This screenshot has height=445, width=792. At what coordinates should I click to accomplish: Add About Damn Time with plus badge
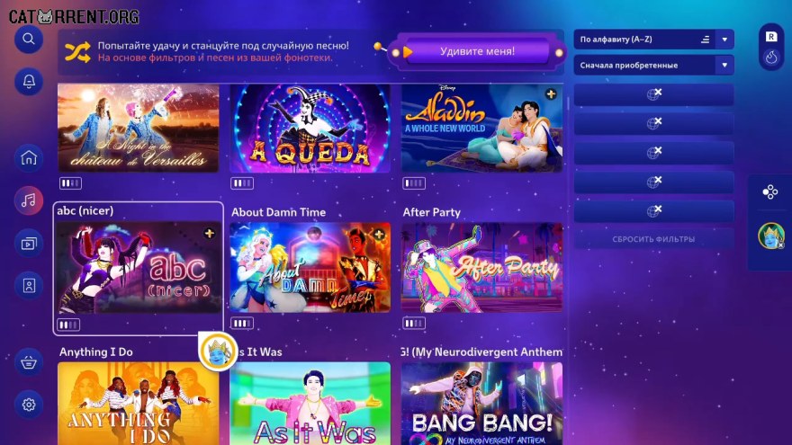click(379, 234)
